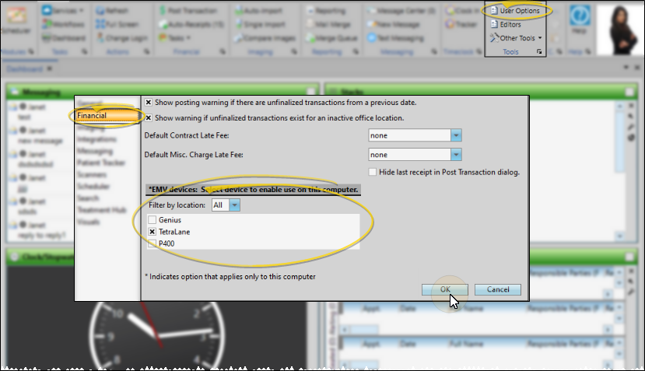Click Refresh in the Actions group
Viewport: 645px width, 371px height.
[116, 11]
